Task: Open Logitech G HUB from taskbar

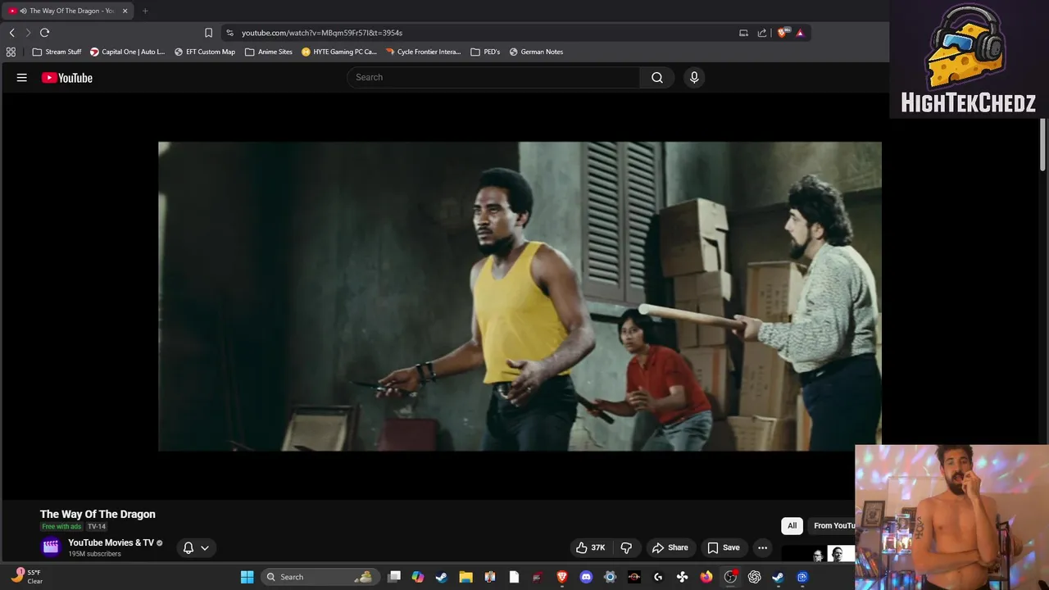Action: 658,577
